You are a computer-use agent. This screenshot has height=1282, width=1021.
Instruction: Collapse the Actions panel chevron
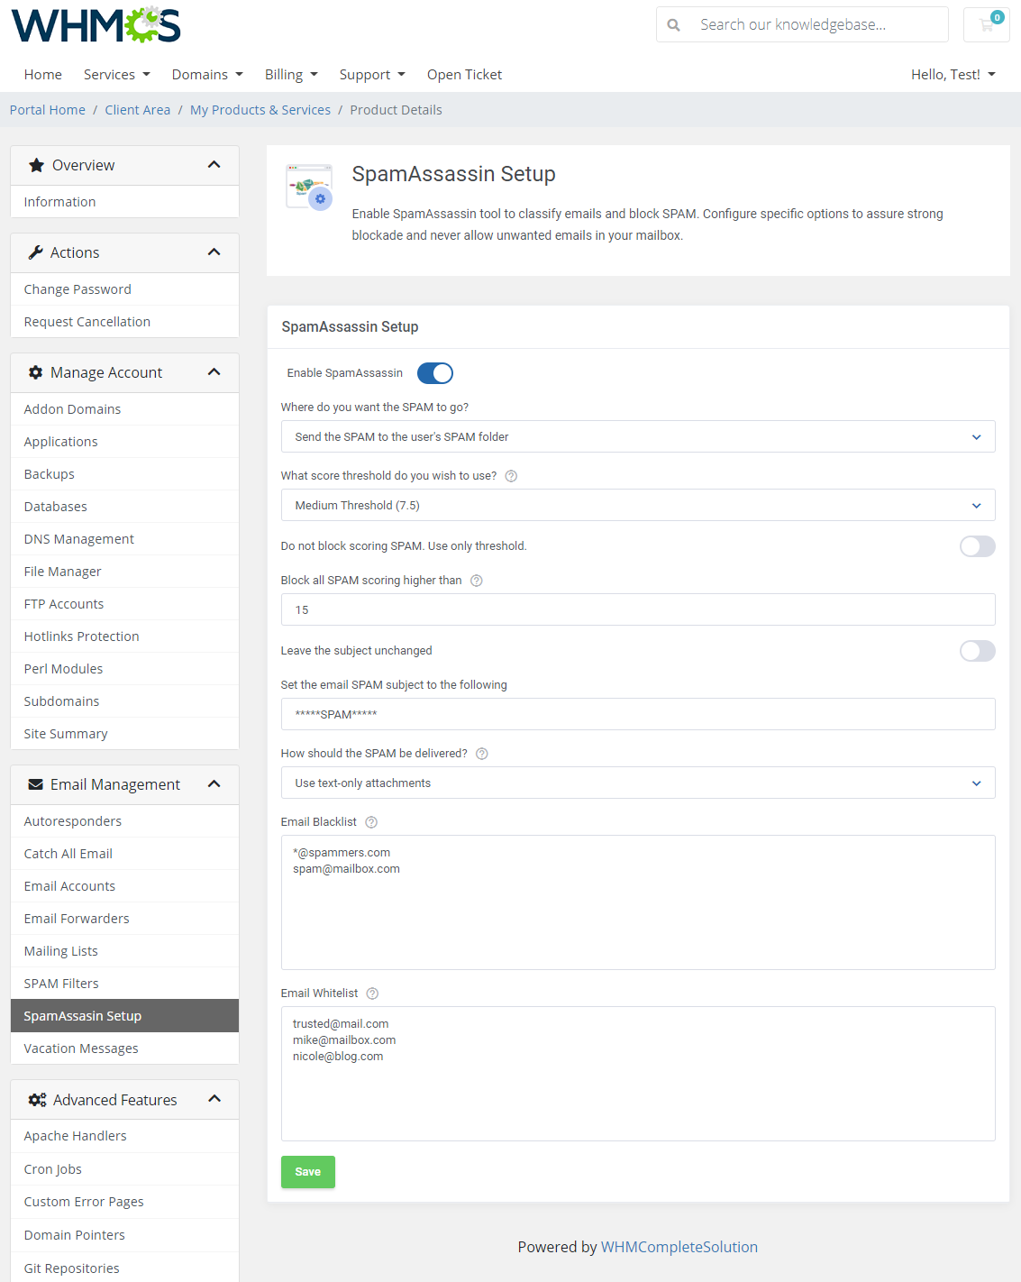coord(214,252)
